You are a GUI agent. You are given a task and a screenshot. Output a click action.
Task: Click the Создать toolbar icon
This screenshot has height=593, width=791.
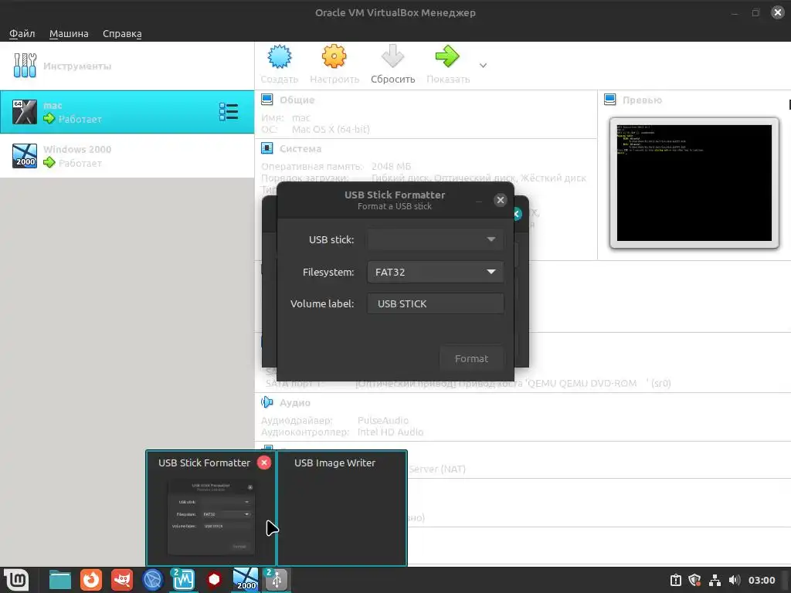click(280, 56)
